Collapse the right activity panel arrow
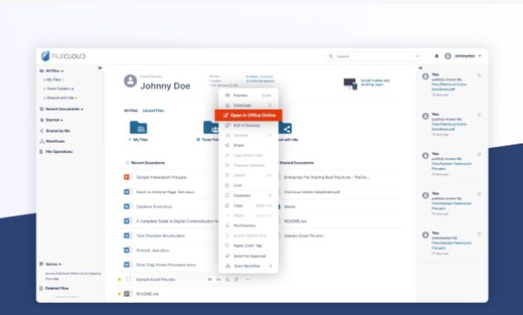Screen dimensions: 523x315 tap(420, 68)
